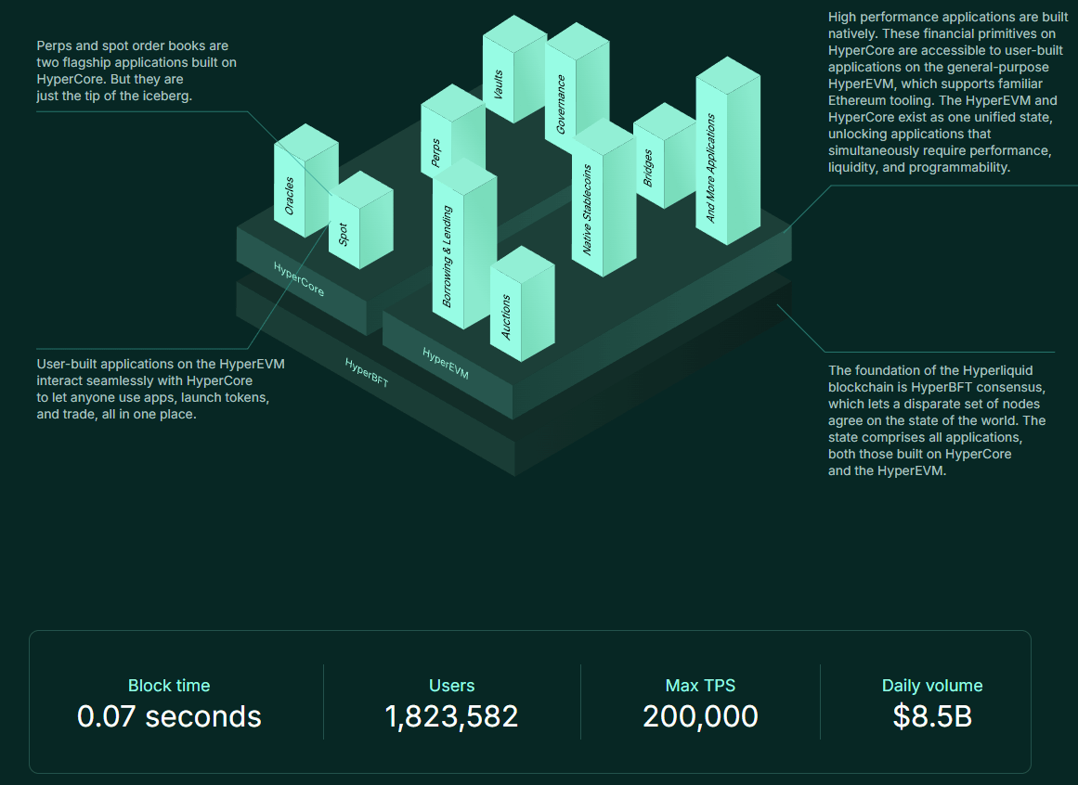This screenshot has height=785, width=1078.
Task: Select the Auctions block
Action: [506, 317]
